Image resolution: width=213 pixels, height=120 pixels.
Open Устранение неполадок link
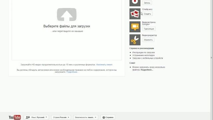coord(143,55)
